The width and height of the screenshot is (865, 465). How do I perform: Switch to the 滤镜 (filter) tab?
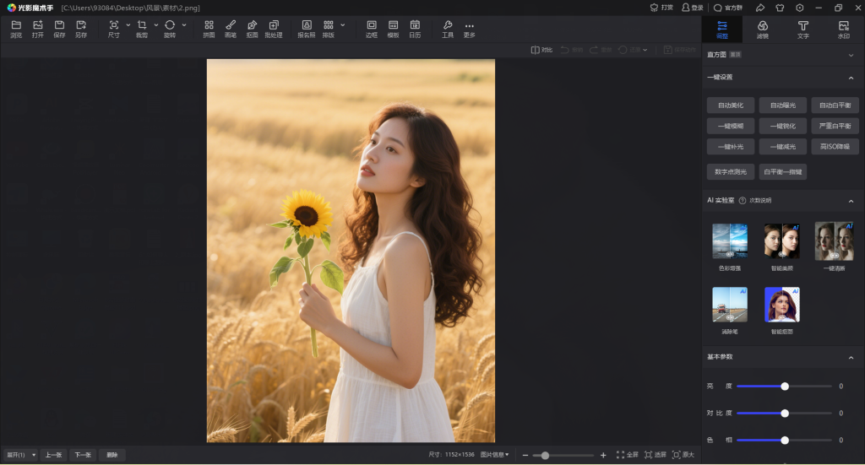click(762, 30)
